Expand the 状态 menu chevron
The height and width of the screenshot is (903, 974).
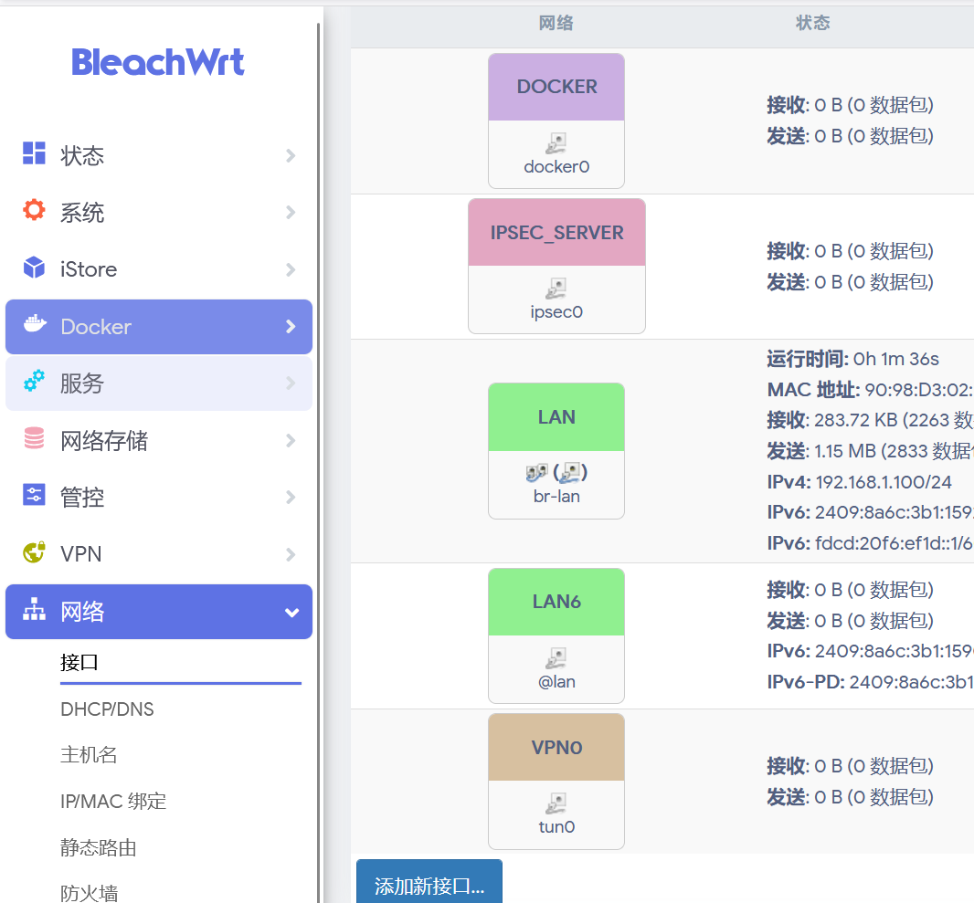coord(291,155)
